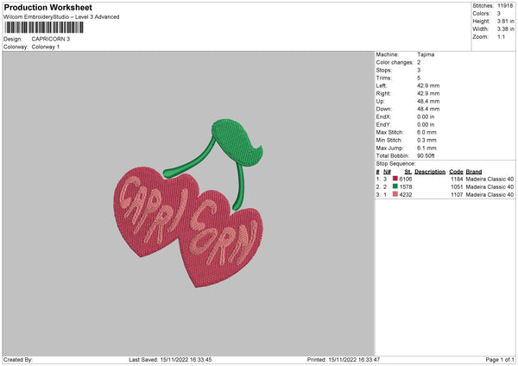Select the red 6106 thread color swatch
Viewport: 518px width, 366px height.
click(395, 179)
